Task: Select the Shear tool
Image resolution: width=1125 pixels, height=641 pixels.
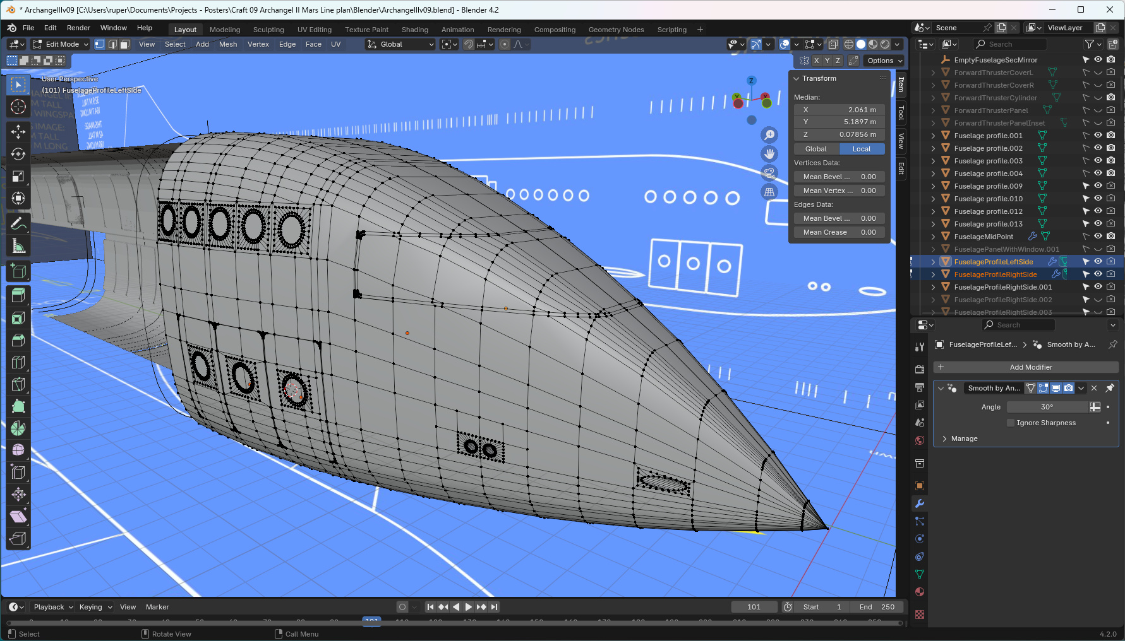Action: click(18, 517)
